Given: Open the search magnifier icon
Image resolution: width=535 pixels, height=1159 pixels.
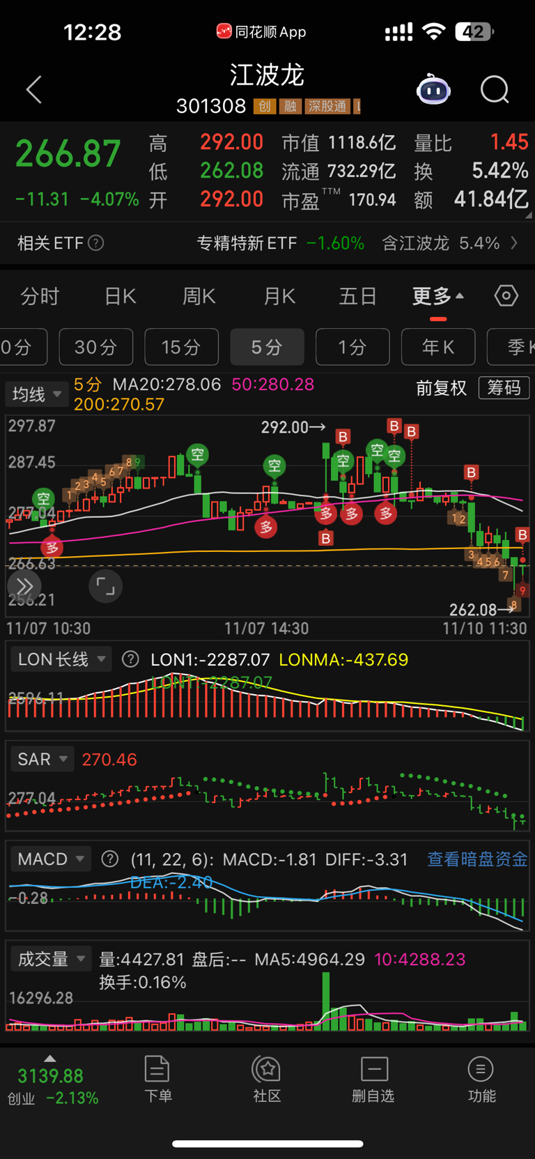Looking at the screenshot, I should click(495, 90).
